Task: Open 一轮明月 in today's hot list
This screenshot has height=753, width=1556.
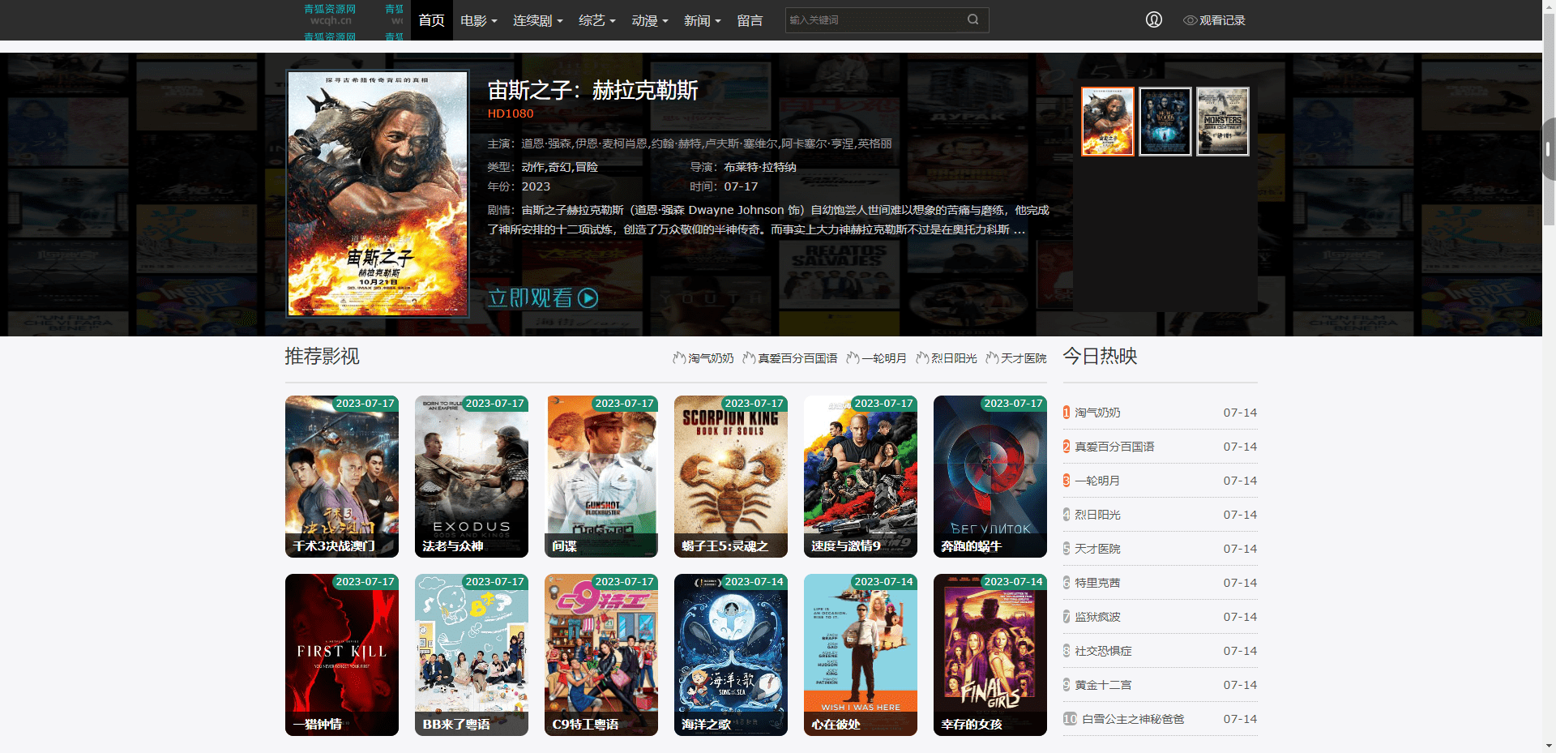Action: coord(1097,481)
